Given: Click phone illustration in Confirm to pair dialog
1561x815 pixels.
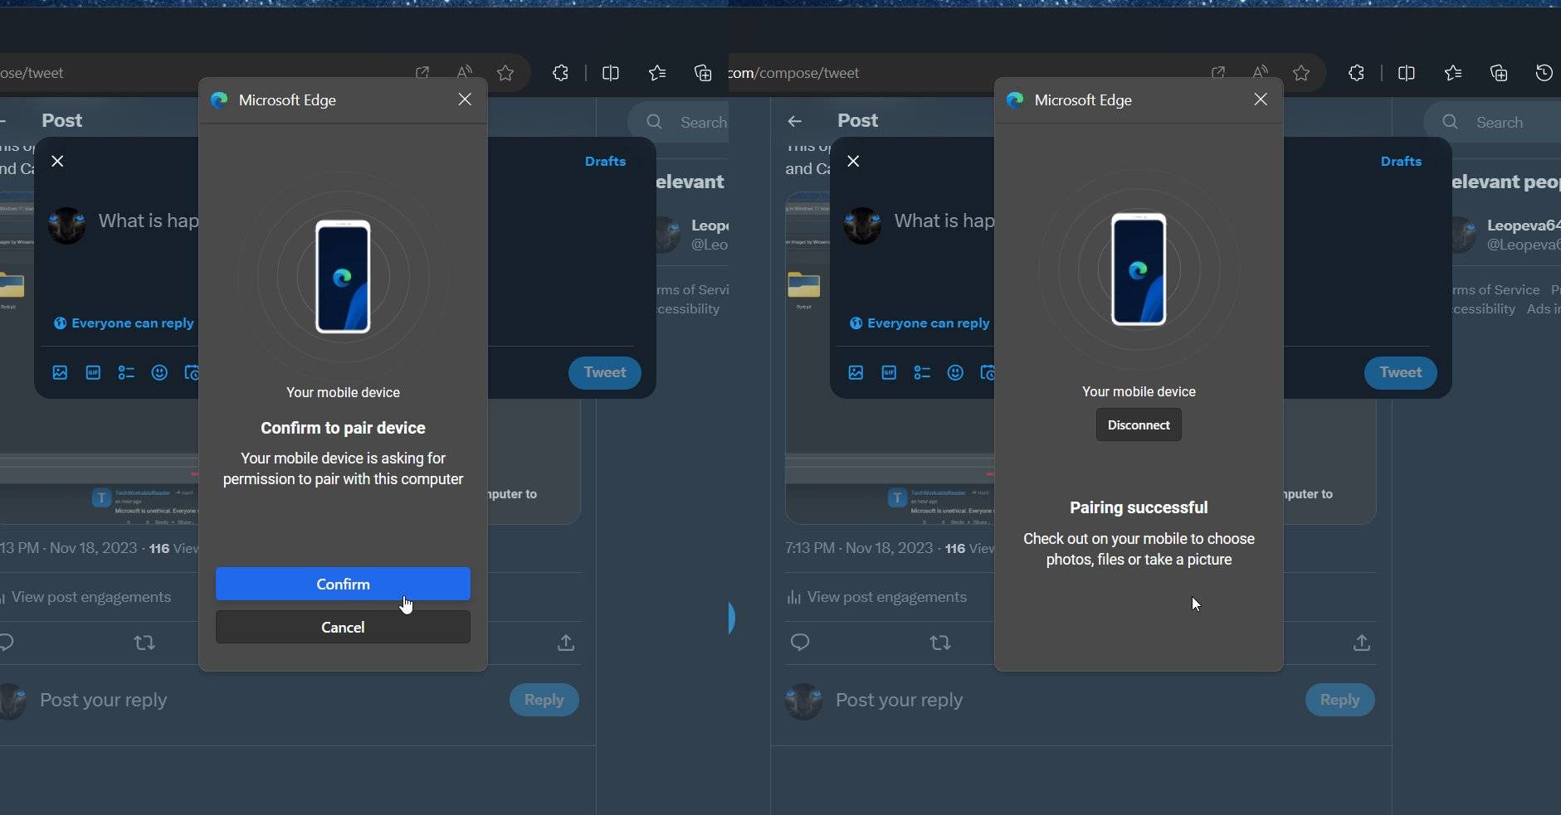Looking at the screenshot, I should 343,276.
